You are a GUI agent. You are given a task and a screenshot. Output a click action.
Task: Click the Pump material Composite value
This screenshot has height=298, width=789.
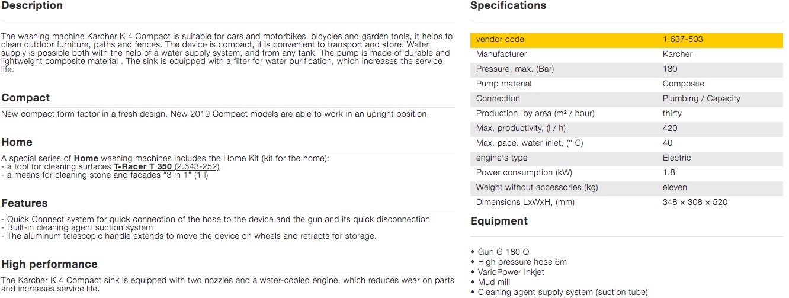point(683,84)
